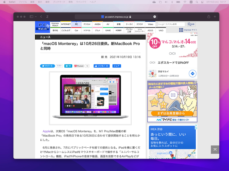Viewport: 229px width, 171px height.
Task: Click the Hatena B! bookmark icon
Action: pos(67,66)
